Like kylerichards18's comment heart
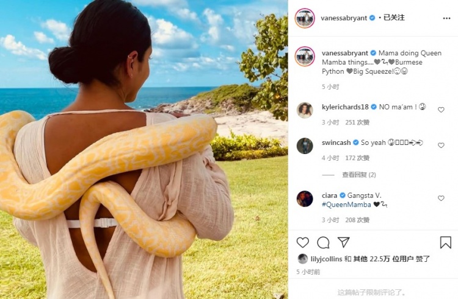Image resolution: width=458 pixels, height=299 pixels. (x=441, y=110)
